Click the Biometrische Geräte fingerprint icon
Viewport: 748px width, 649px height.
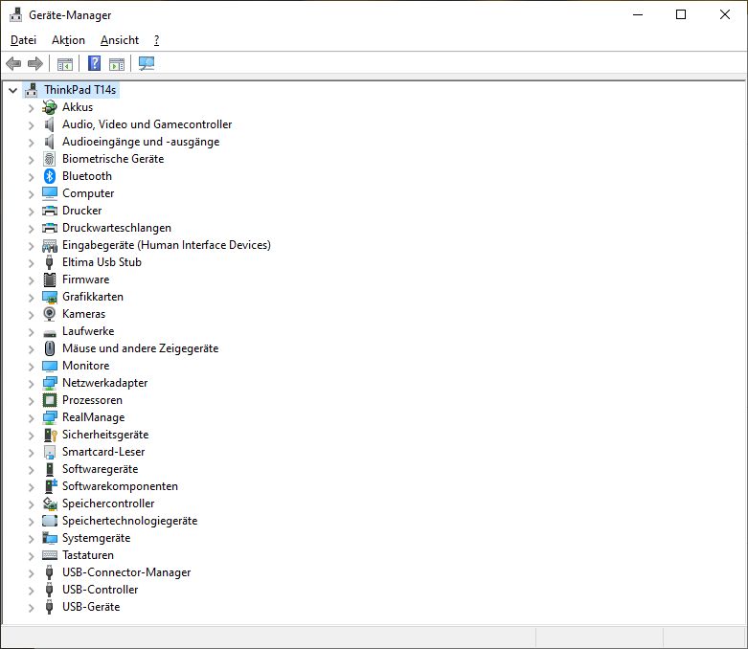(50, 159)
